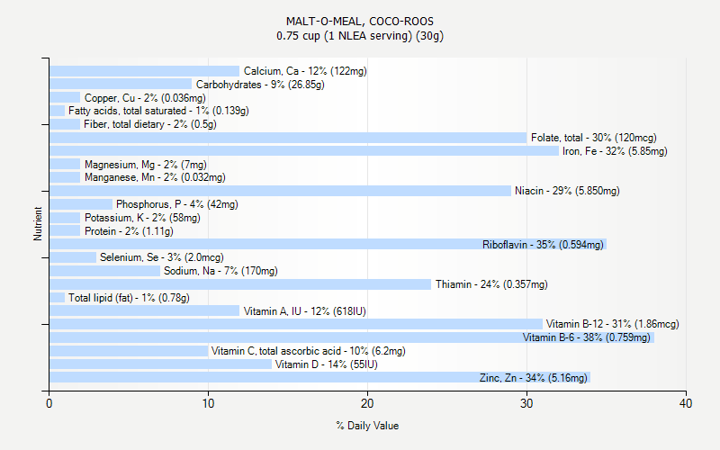Image resolution: width=720 pixels, height=450 pixels.
Task: Click the x-axis tick label 40
Action: 686,403
